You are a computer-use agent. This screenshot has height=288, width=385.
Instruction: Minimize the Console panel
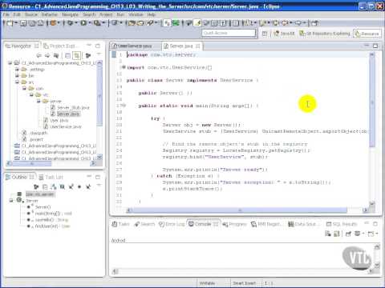coord(367,223)
